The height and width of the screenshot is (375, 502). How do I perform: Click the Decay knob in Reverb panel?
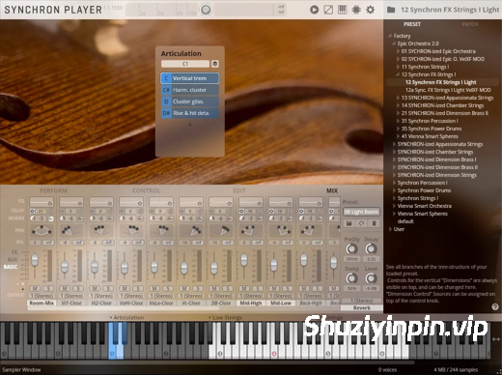[371, 248]
